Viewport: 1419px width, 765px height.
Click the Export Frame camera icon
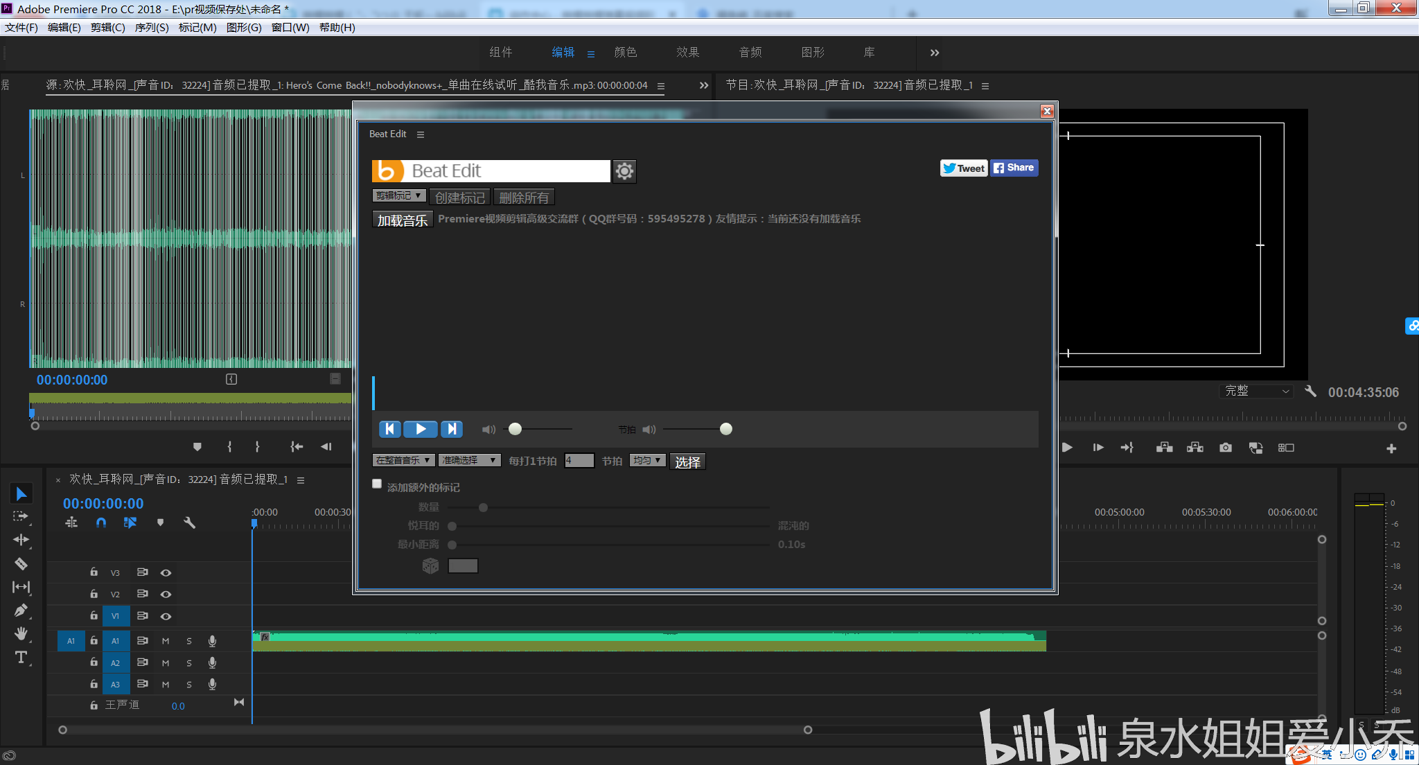(1226, 448)
